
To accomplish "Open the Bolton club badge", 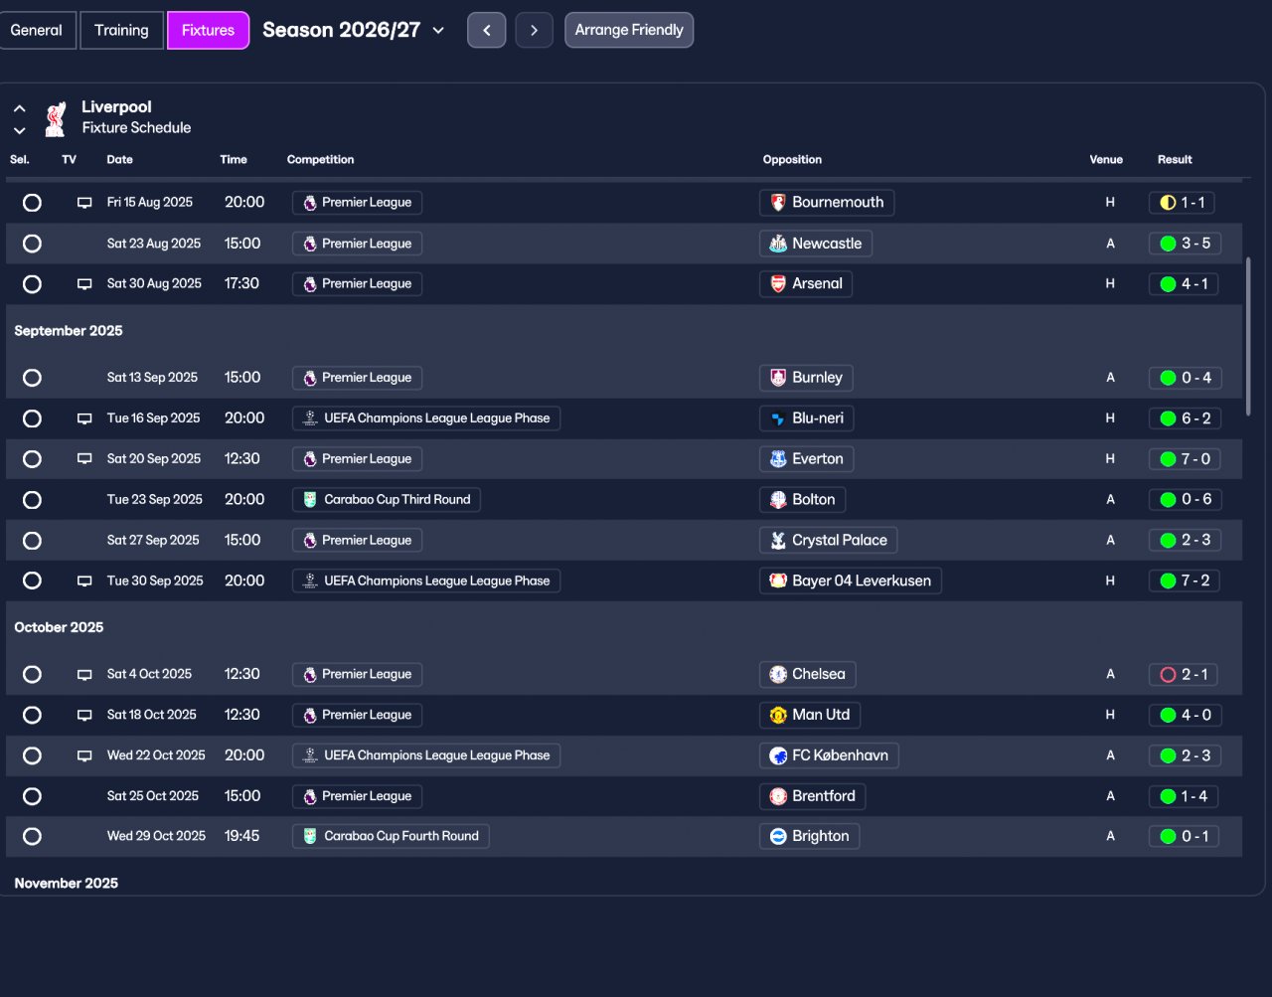I will coord(778,500).
